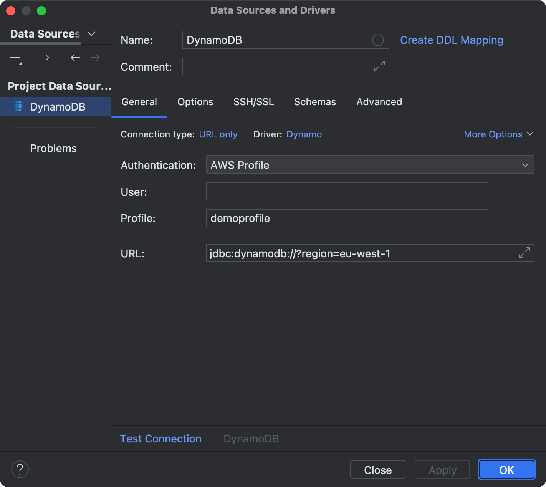Viewport: 546px width, 487px height.
Task: Open the Data Sources header dropdown
Action: [91, 34]
